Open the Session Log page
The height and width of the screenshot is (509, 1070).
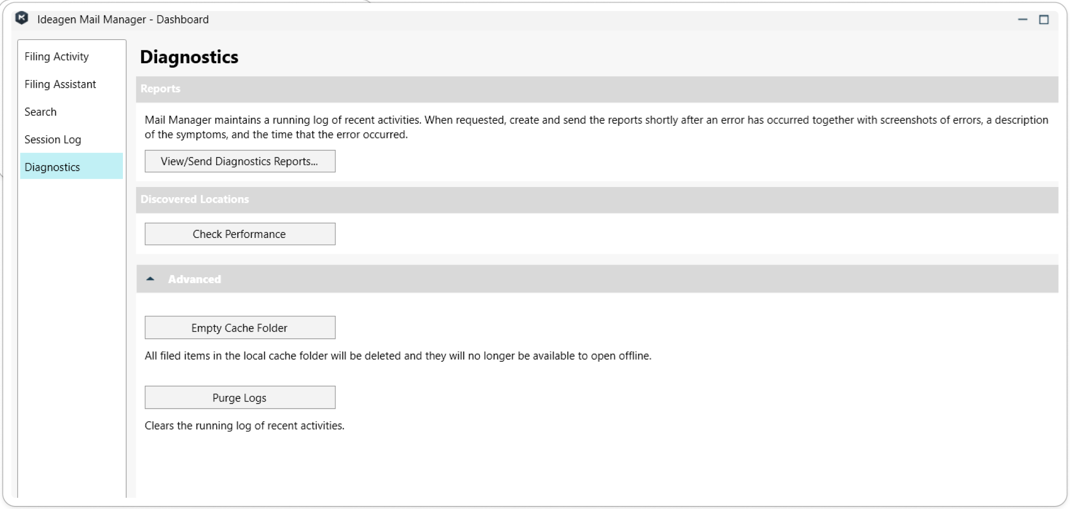coord(53,140)
